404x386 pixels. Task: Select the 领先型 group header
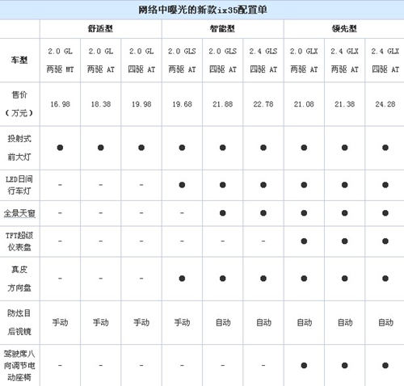tap(344, 28)
